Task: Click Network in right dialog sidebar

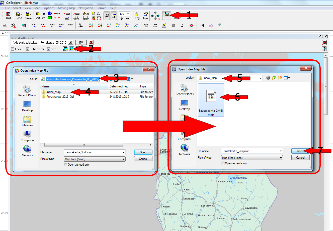Action: tap(185, 150)
